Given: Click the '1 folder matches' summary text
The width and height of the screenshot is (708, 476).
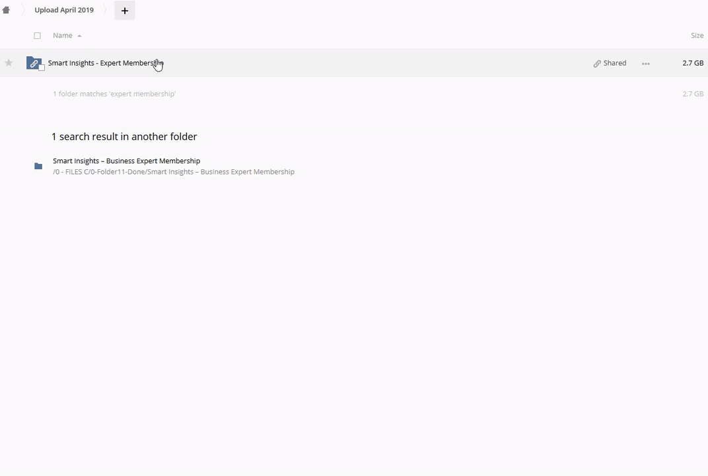Looking at the screenshot, I should [114, 94].
